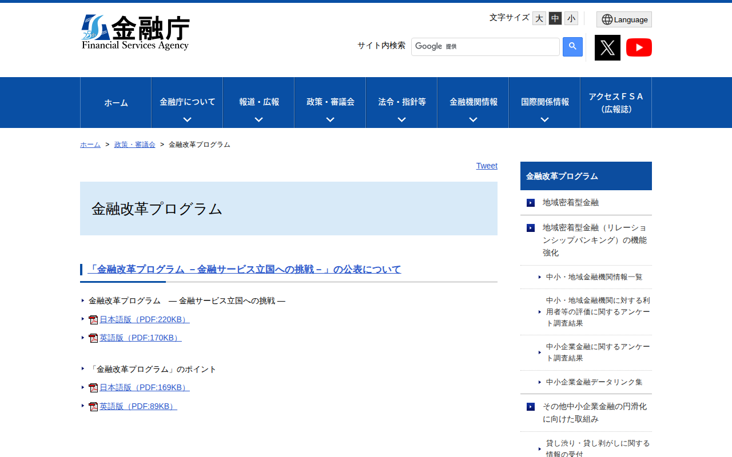Open 利用者等の評価に関するアンケート調査結果 link

coord(598,312)
